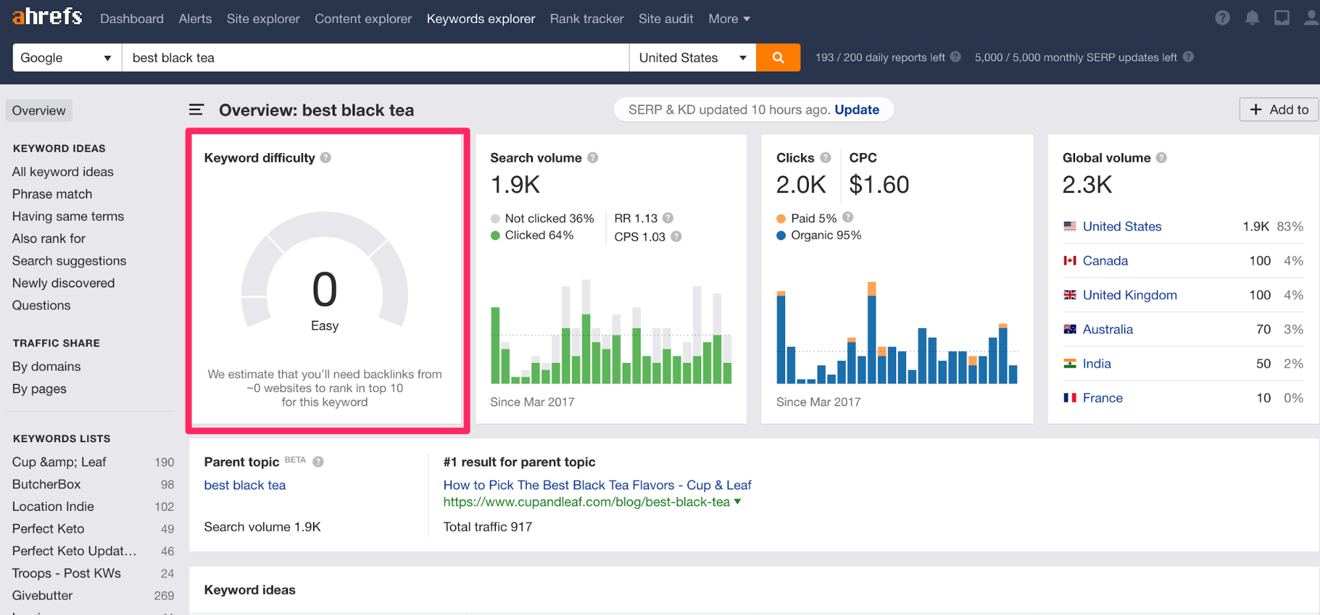Screen dimensions: 1320x615
Task: Click the Update link for SERP & KD
Action: click(x=856, y=110)
